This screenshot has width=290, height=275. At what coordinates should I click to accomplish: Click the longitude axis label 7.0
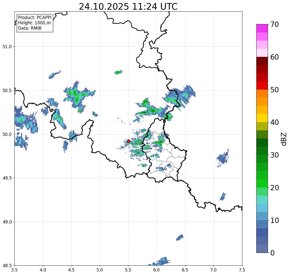coord(214,270)
